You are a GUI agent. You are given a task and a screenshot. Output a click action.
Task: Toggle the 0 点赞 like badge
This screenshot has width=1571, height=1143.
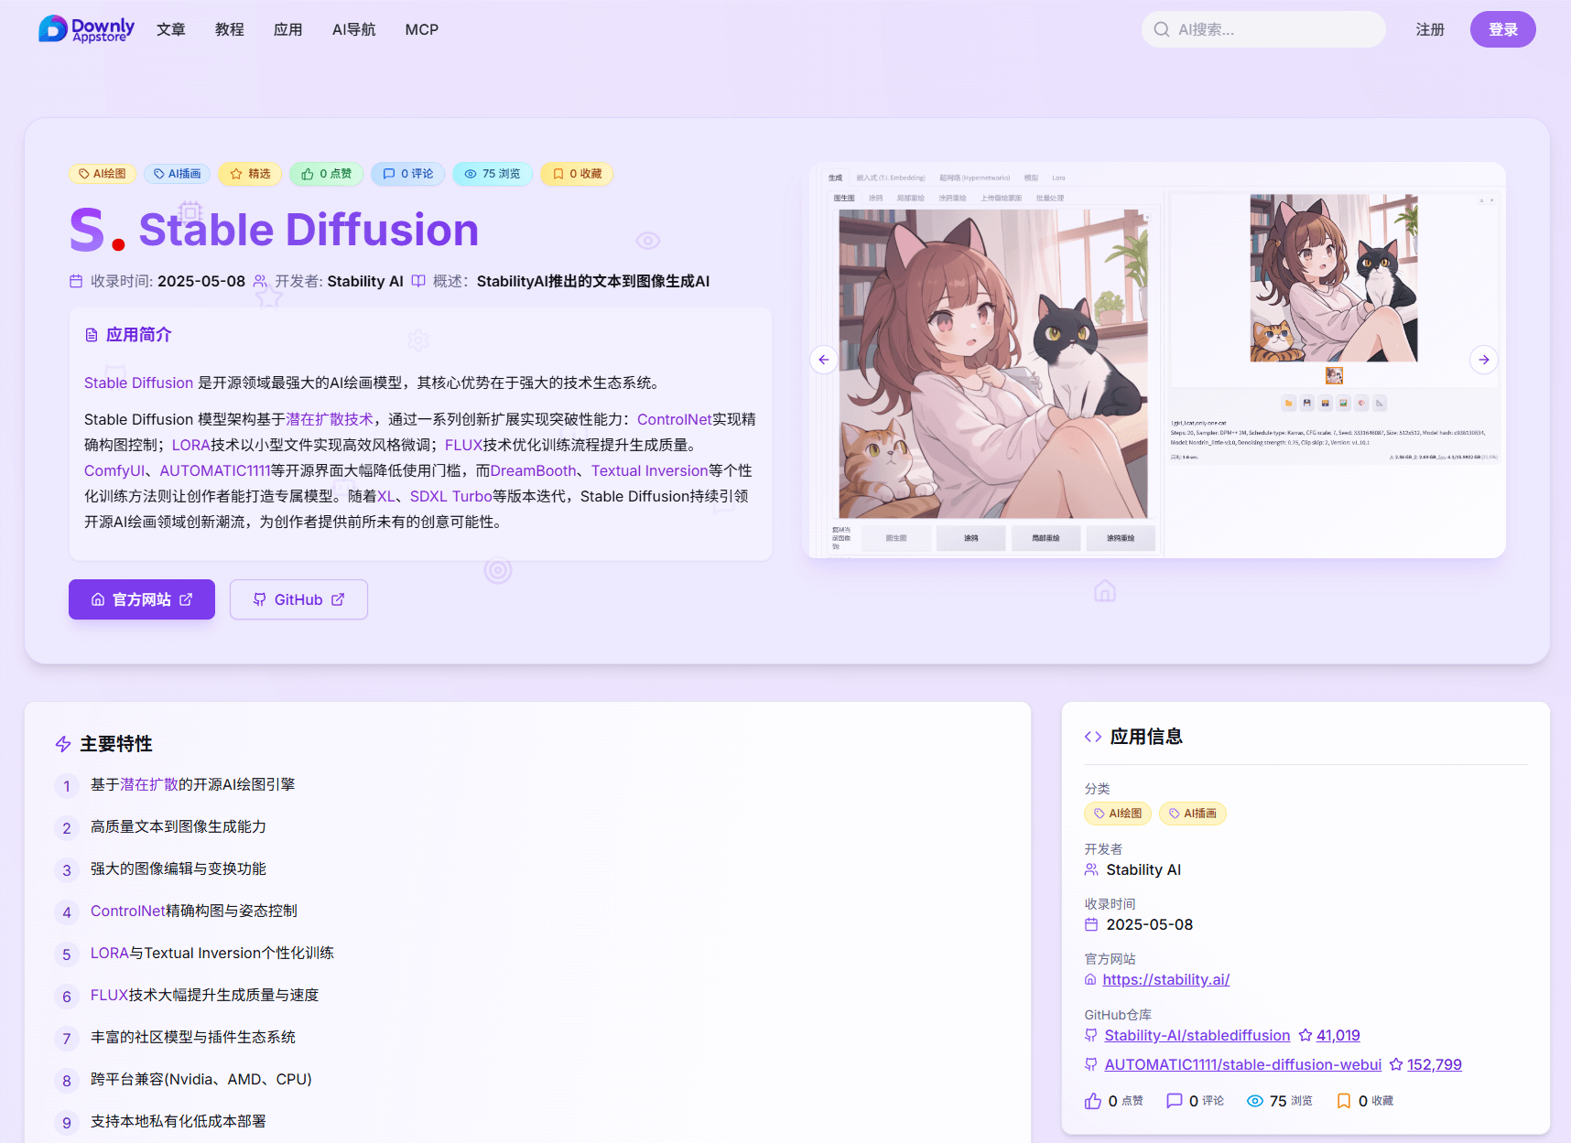point(327,174)
